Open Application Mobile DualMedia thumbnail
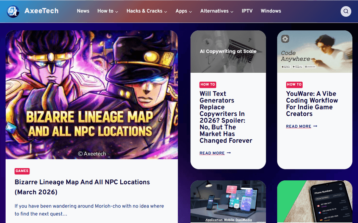The height and width of the screenshot is (223, 358). pos(228,202)
